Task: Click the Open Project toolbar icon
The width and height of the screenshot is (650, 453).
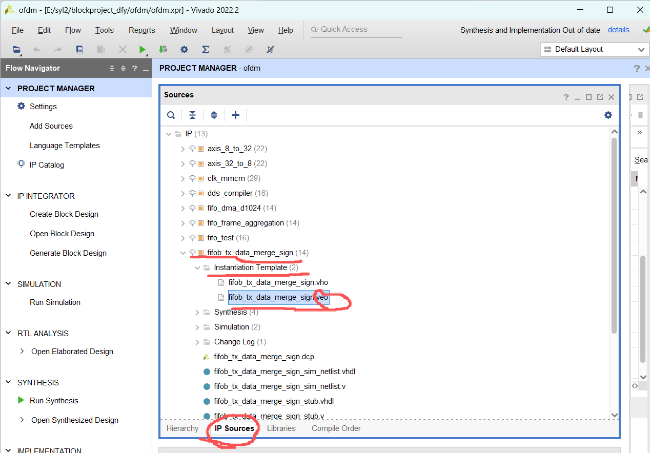Action: point(16,50)
